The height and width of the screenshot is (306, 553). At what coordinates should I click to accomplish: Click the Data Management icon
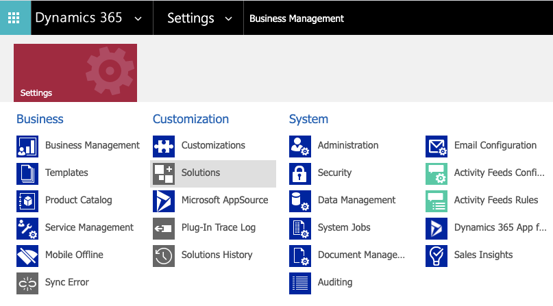[300, 201]
